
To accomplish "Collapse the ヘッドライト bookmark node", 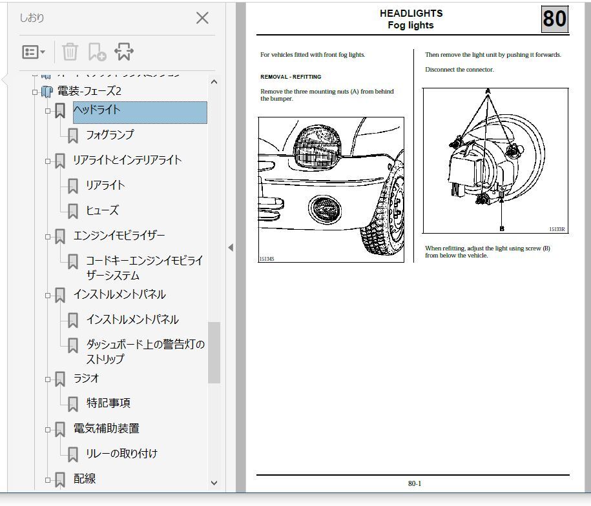I will click(x=48, y=111).
